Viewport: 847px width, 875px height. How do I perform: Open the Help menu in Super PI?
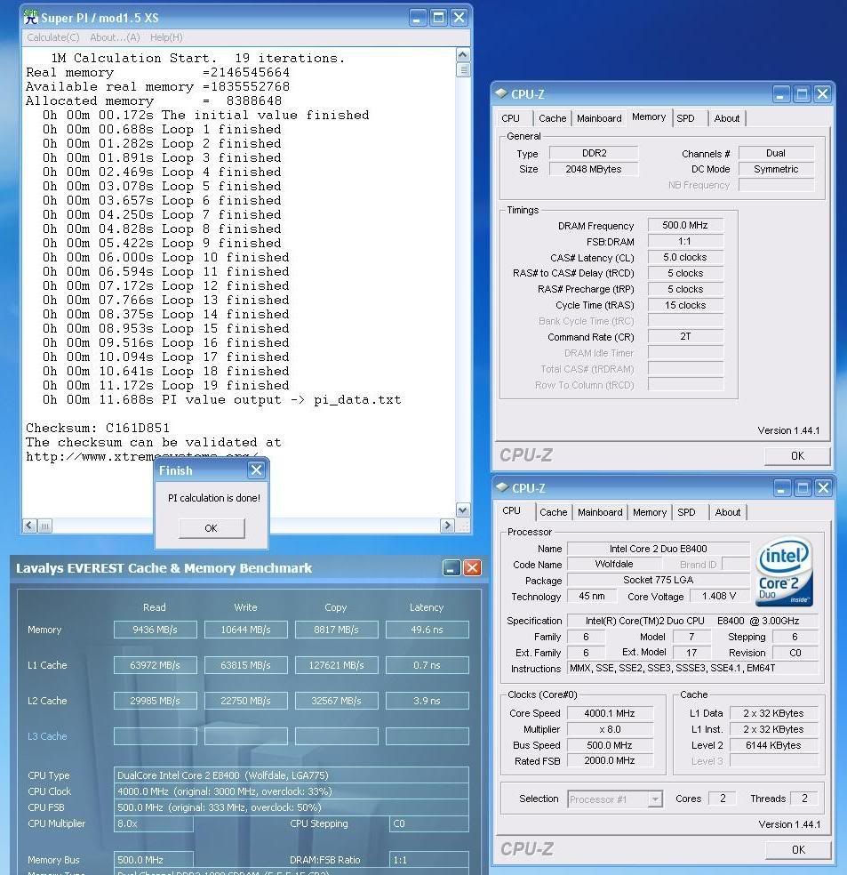166,37
